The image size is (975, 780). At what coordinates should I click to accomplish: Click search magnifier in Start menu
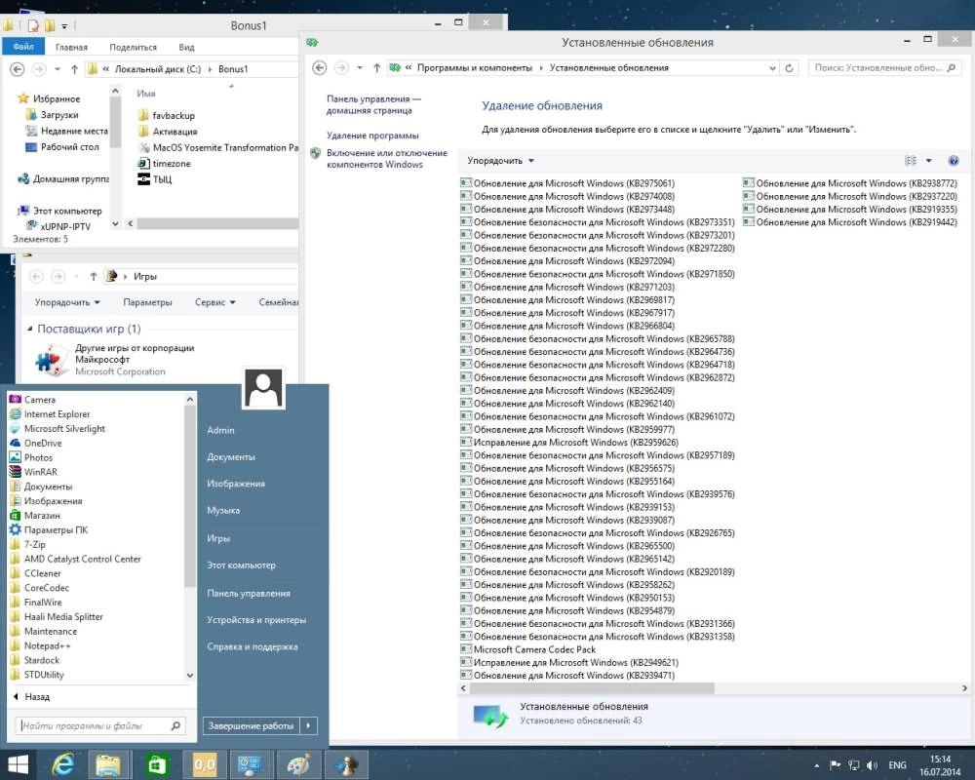point(175,725)
